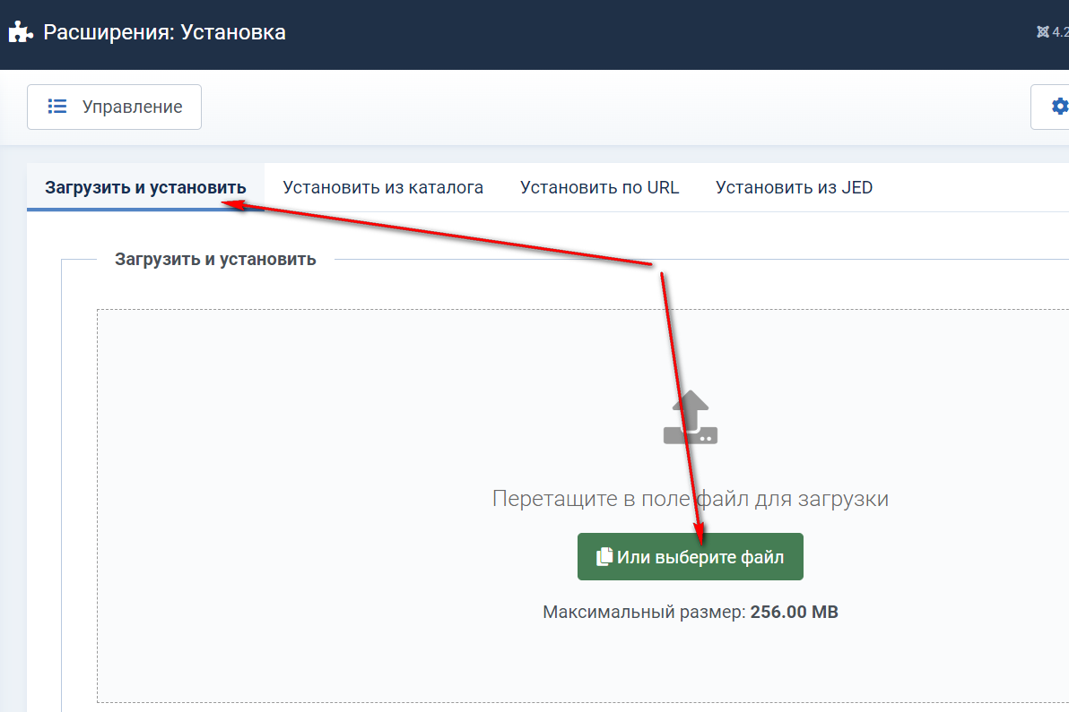Open the Установить по URL tab
This screenshot has height=712, width=1069.
[x=599, y=187]
